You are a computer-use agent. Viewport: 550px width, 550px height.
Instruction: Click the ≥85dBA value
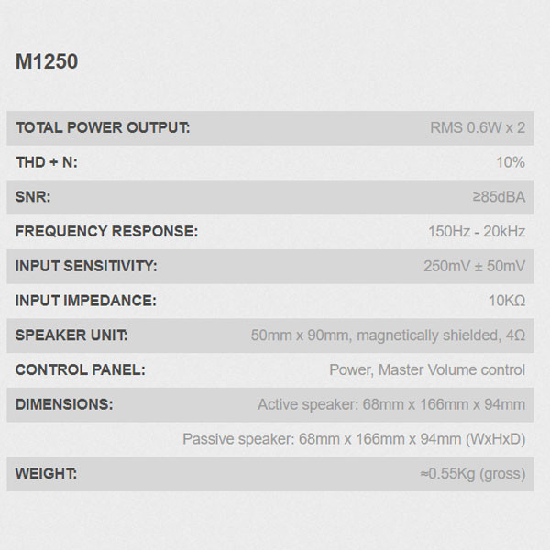[499, 197]
